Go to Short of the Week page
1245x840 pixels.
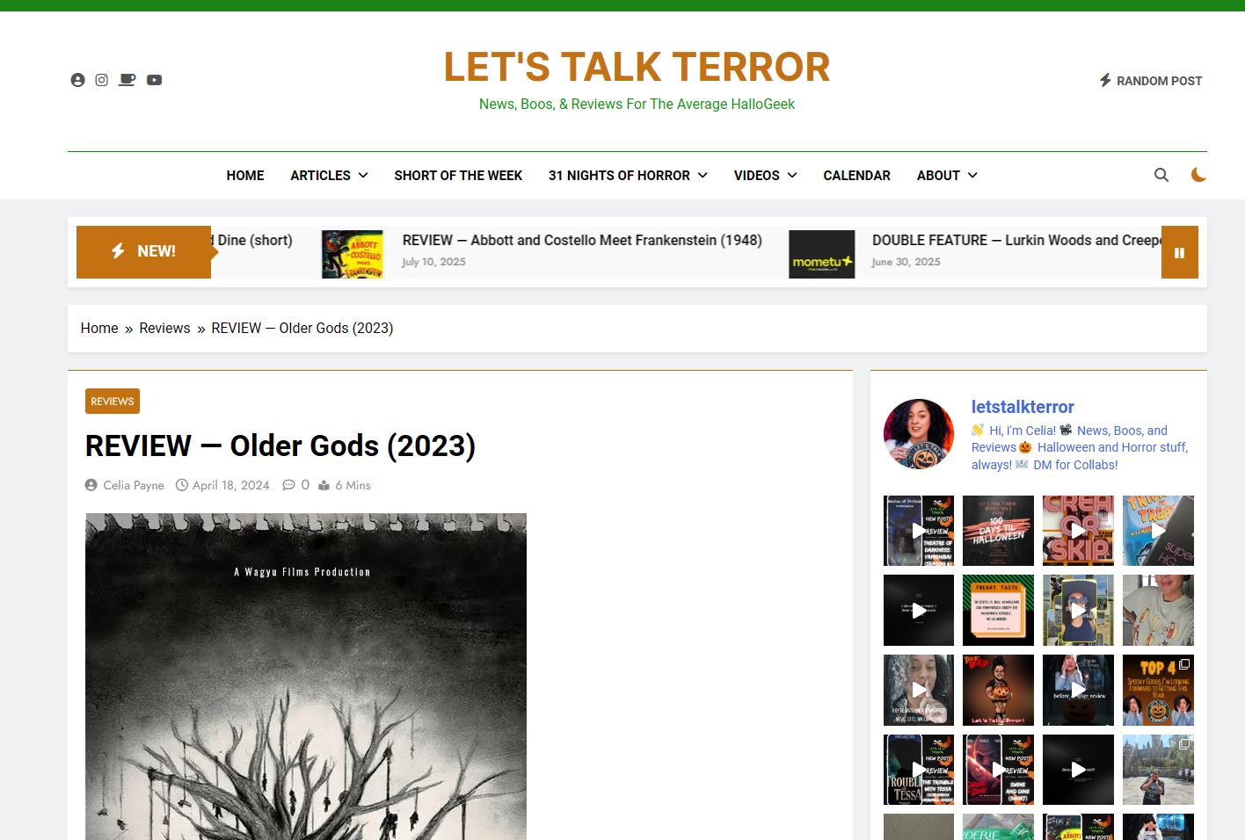(x=458, y=176)
